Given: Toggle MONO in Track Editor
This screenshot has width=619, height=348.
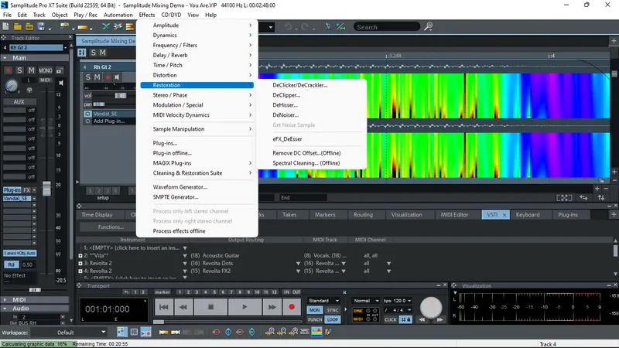Looking at the screenshot, I should click(x=45, y=71).
